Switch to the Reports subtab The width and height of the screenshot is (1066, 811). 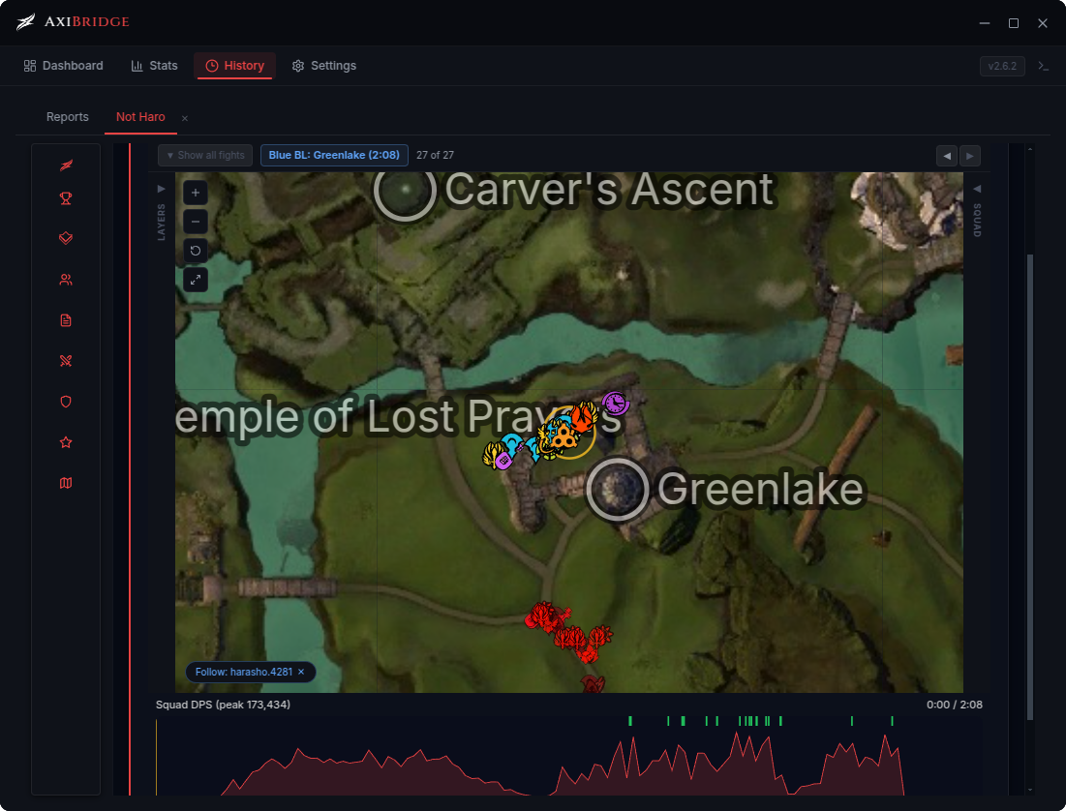(68, 117)
